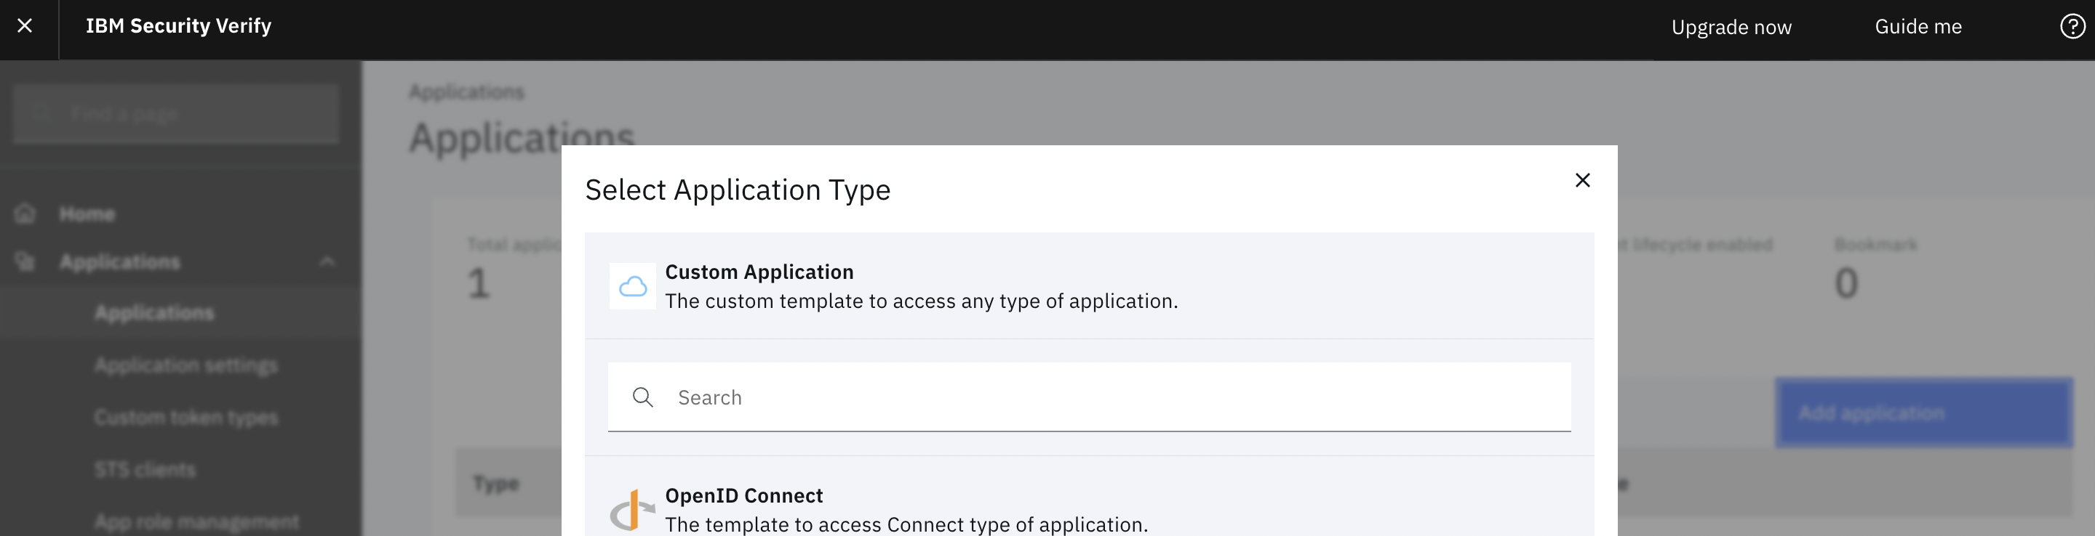The width and height of the screenshot is (2095, 536).
Task: Click Upgrade now in header
Action: [1731, 27]
